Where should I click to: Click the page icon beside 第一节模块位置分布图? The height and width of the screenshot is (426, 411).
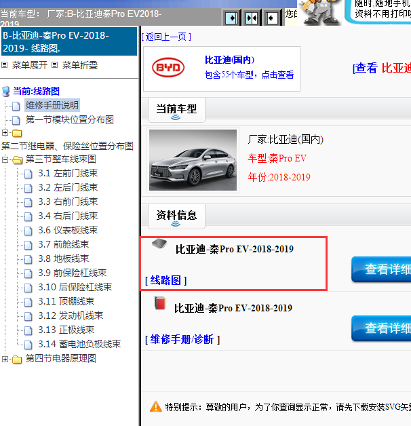[x=16, y=120]
